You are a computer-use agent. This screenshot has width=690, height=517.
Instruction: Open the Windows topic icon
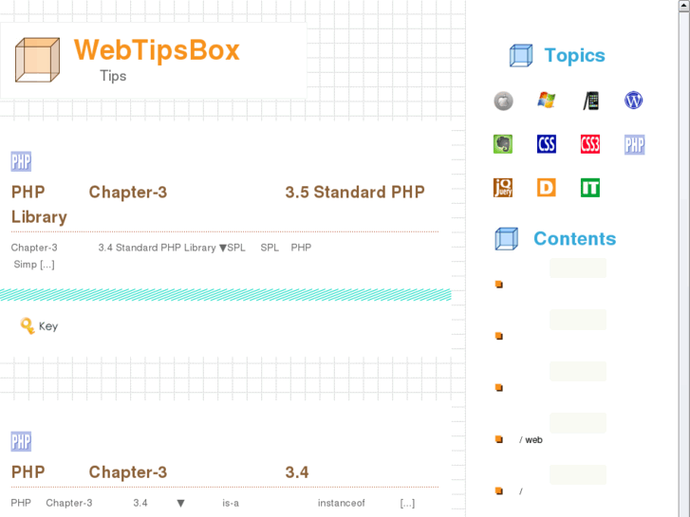[x=547, y=101]
